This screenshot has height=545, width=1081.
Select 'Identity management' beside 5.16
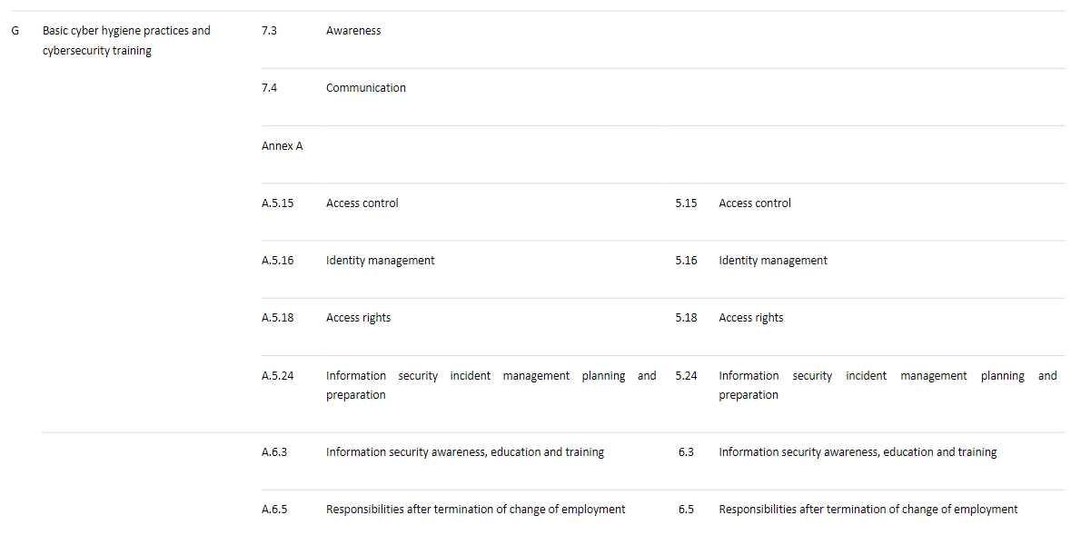pyautogui.click(x=772, y=260)
